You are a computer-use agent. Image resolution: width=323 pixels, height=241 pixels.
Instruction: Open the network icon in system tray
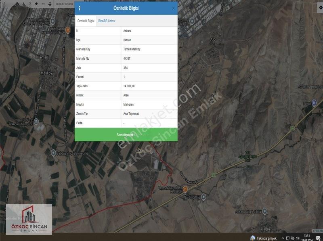click(287, 238)
